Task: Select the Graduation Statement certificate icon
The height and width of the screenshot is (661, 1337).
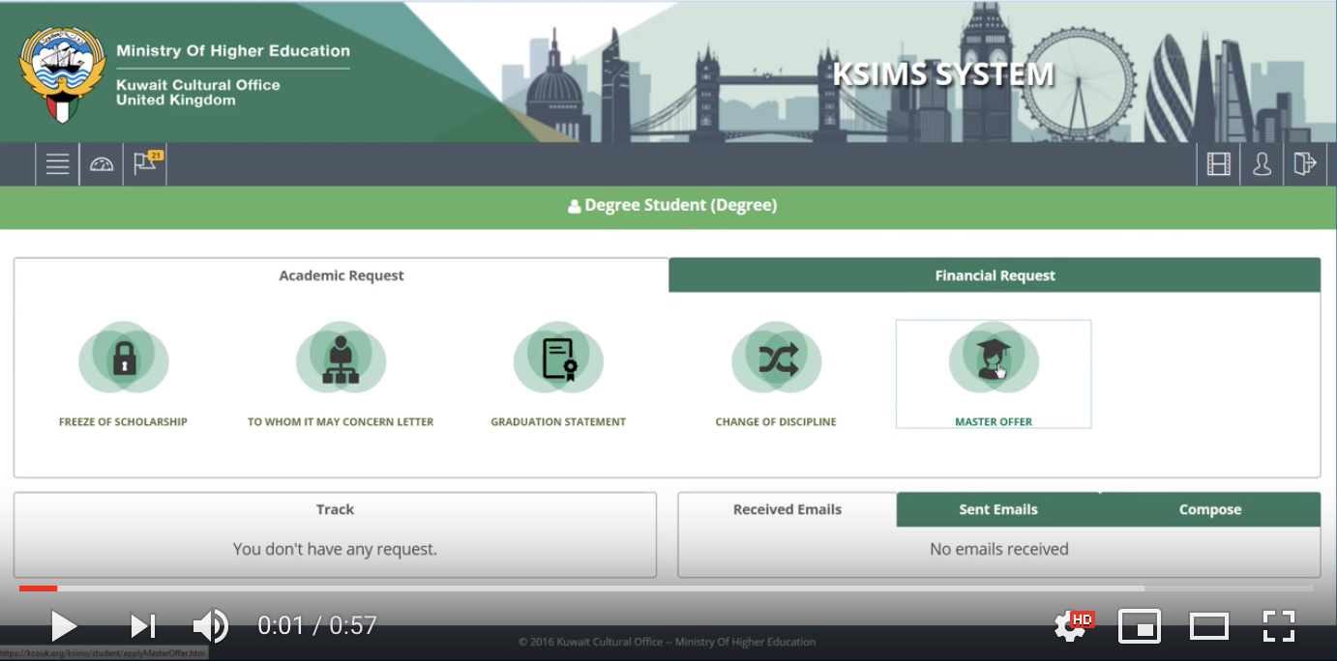Action: click(x=558, y=359)
